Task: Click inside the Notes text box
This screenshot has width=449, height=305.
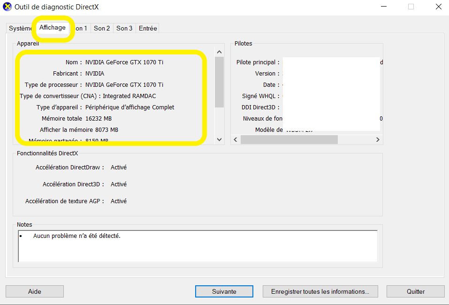Action: coord(198,246)
